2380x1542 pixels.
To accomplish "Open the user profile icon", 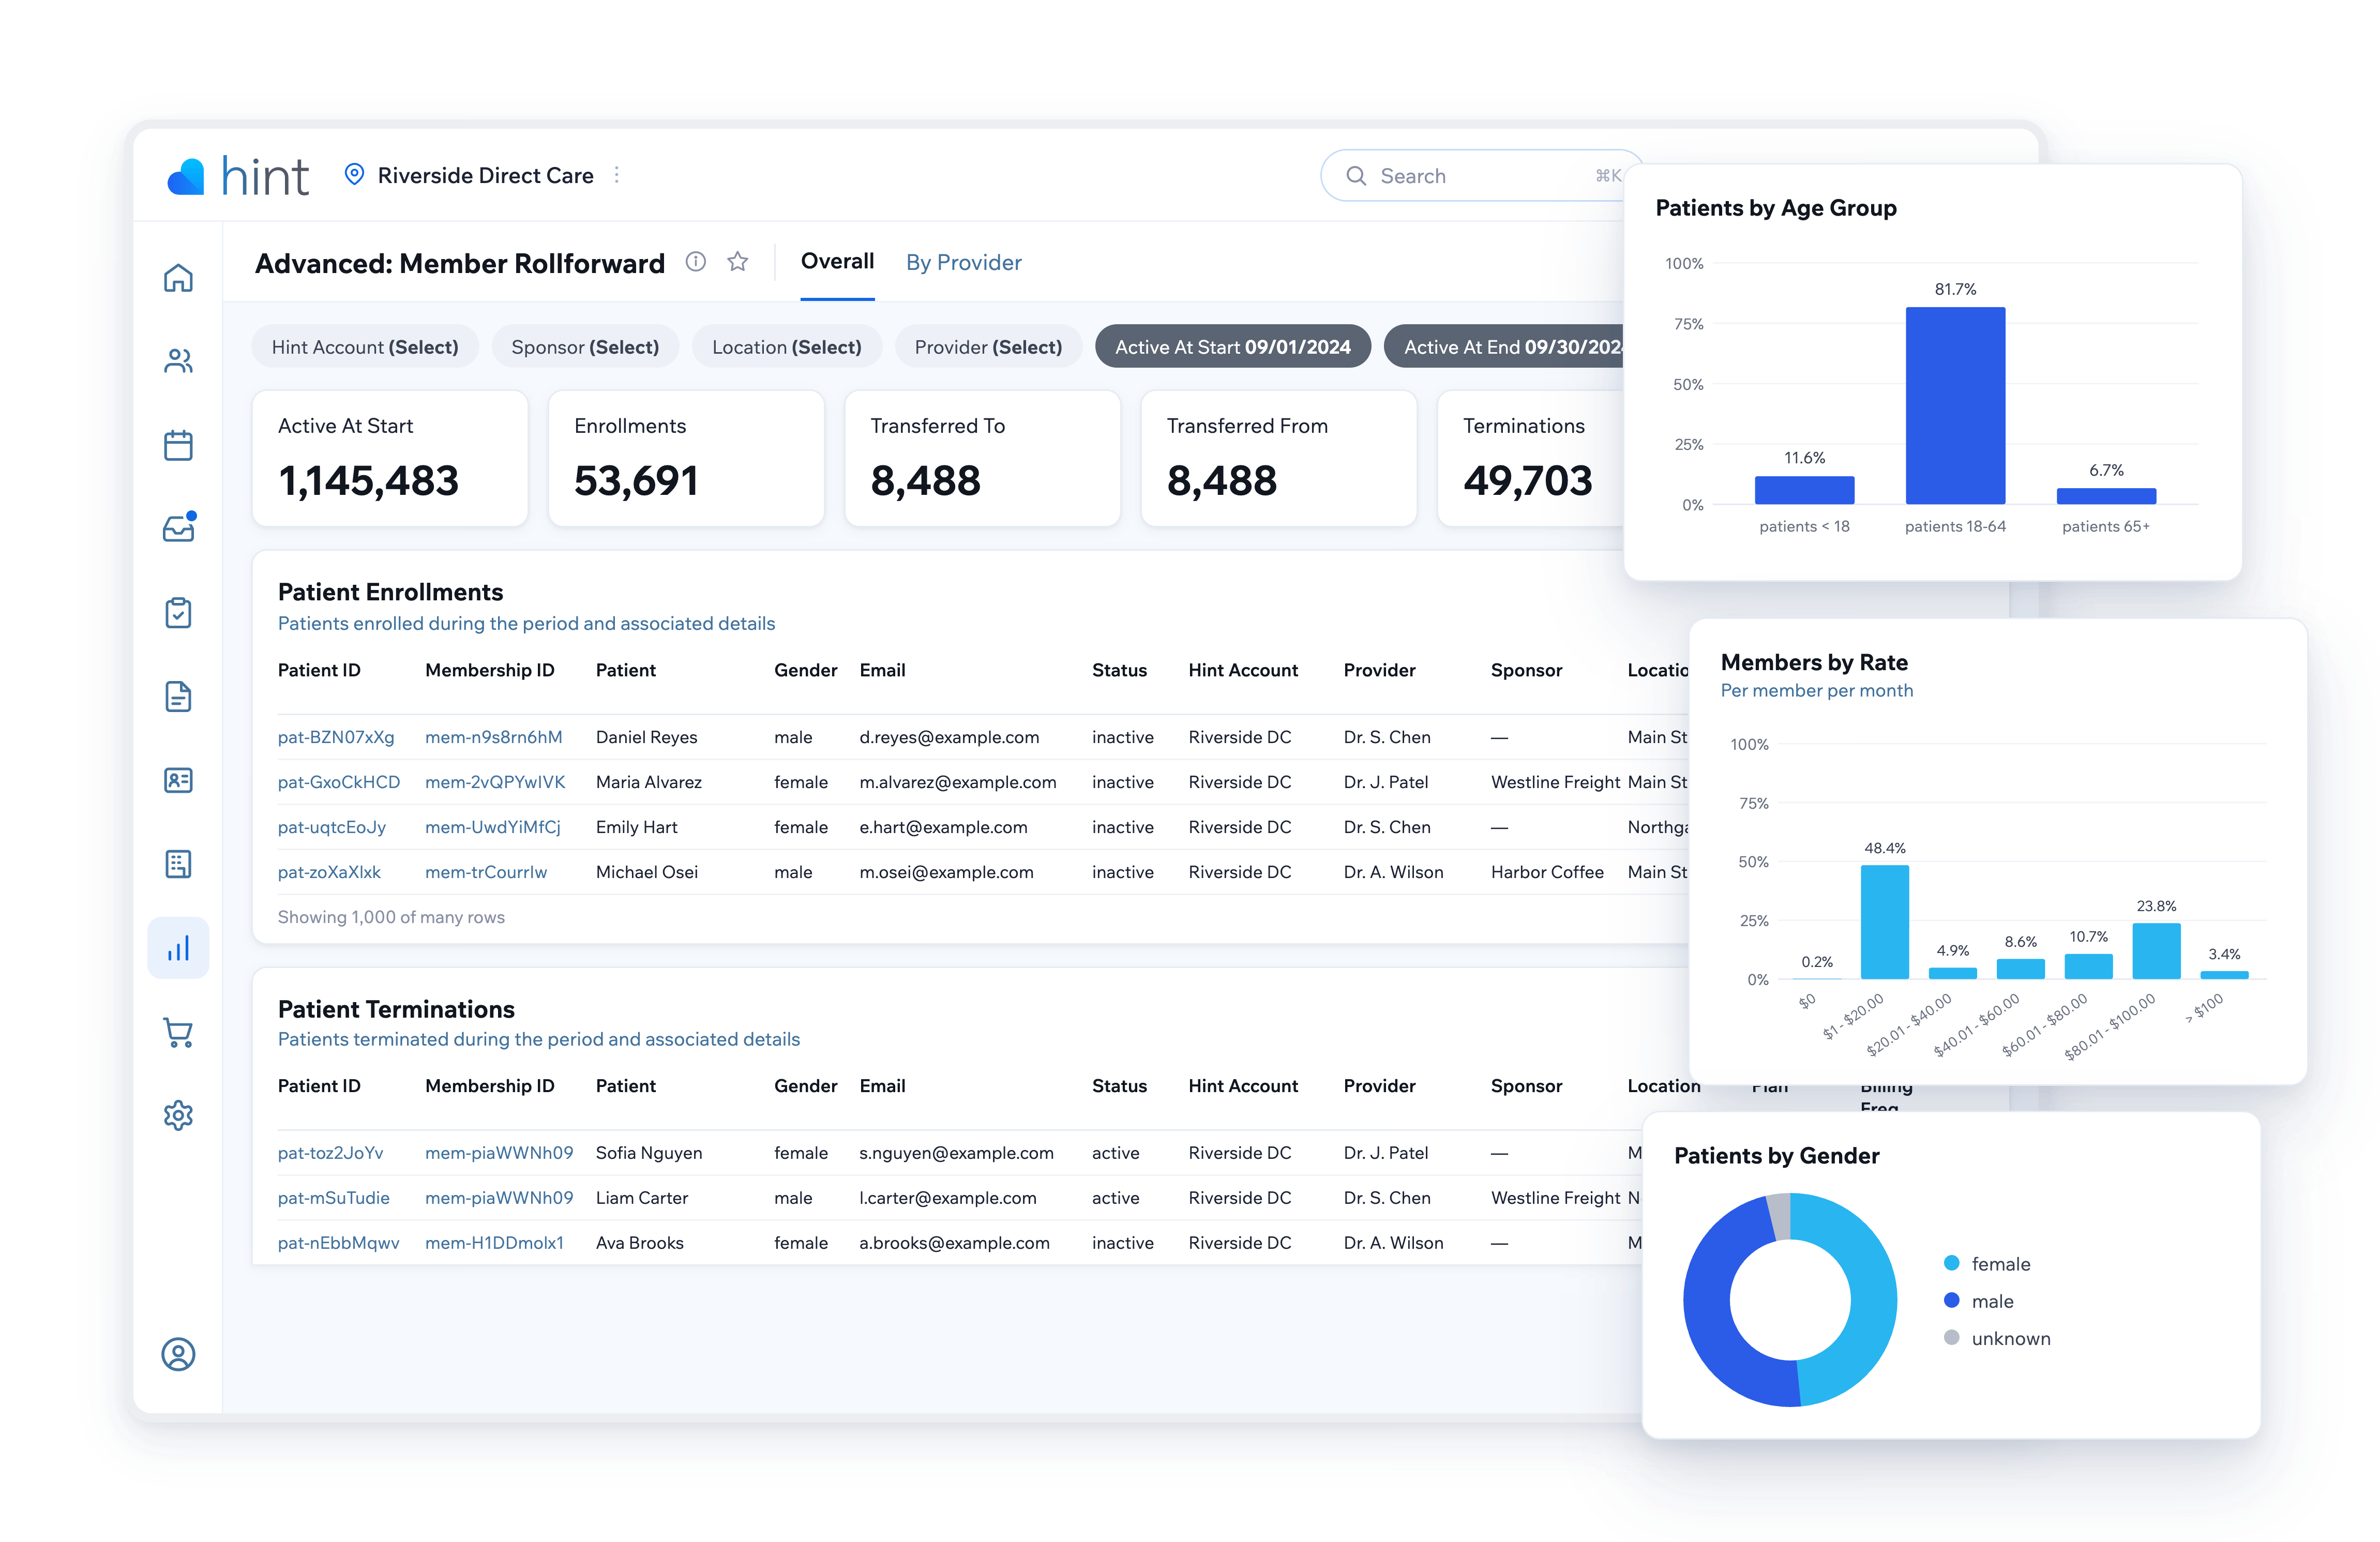I will pos(178,1354).
